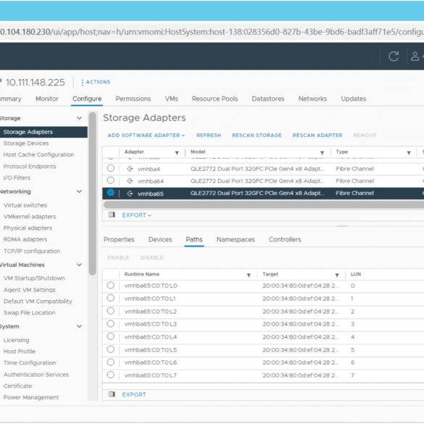This screenshot has height=424, width=424.
Task: Open Protocol Endpoints in sidebar
Action: pos(30,166)
